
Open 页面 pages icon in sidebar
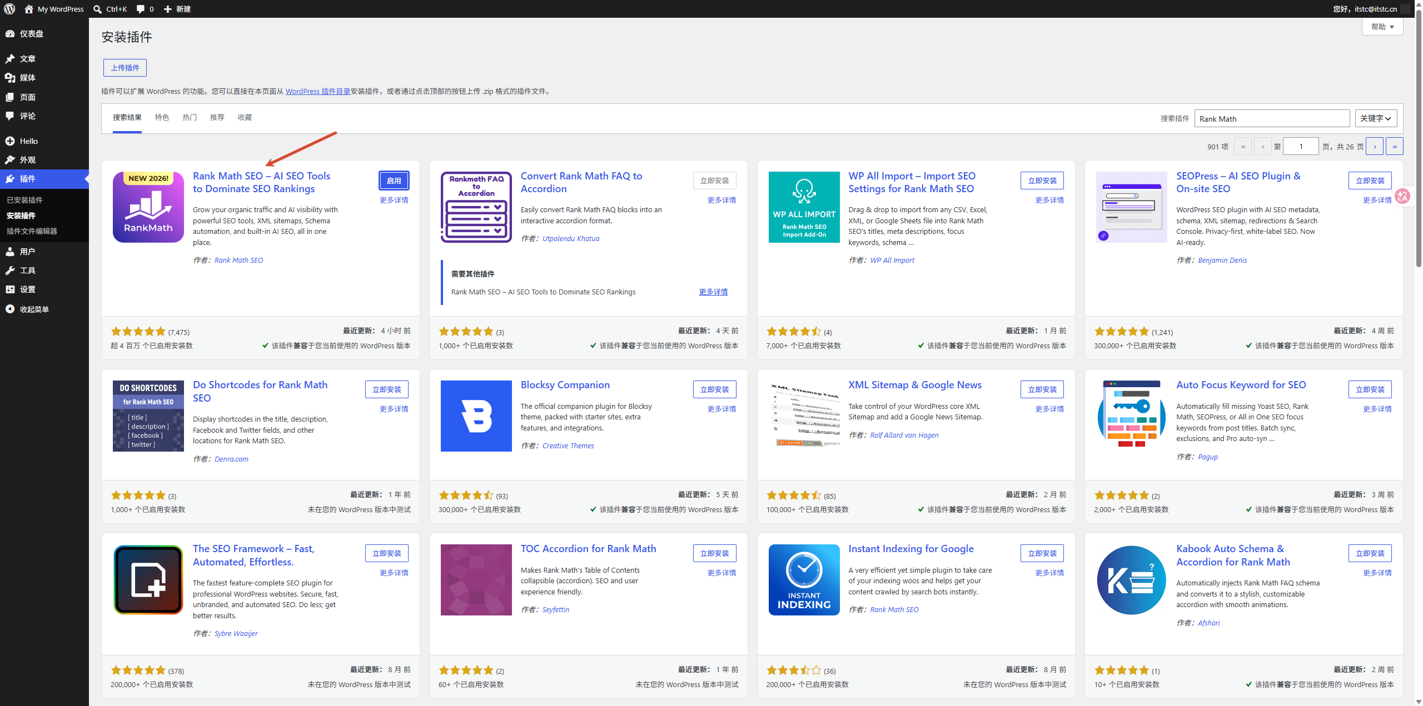10,97
